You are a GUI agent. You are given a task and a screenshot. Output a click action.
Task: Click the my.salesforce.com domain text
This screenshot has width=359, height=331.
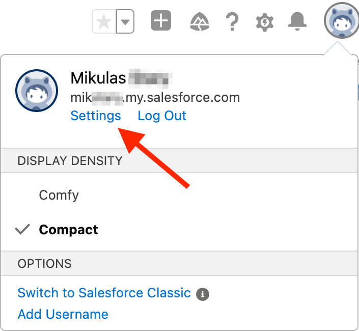155,97
